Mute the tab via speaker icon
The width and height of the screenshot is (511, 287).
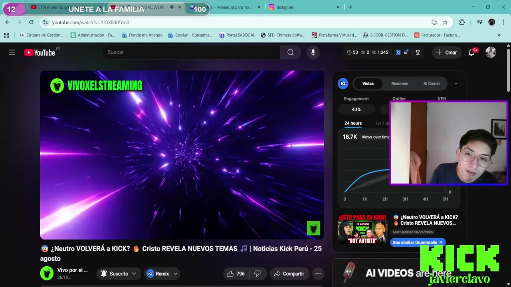tap(172, 7)
